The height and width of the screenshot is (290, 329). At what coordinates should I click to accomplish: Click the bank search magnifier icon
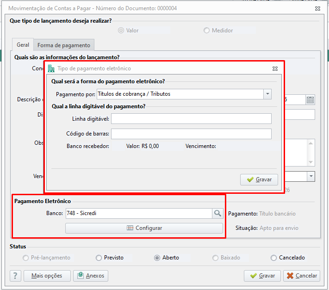point(217,213)
